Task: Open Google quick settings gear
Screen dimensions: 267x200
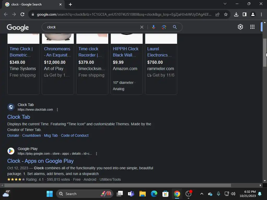Action: pyautogui.click(x=240, y=27)
